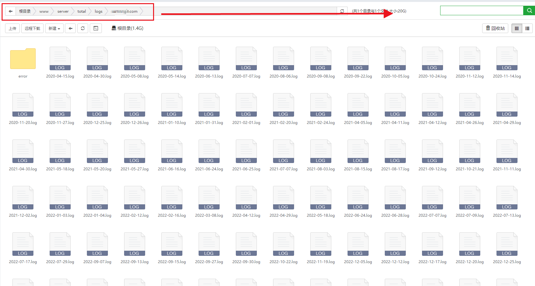This screenshot has height=286, width=535.
Task: Select the 2020-11-20.log file icon
Action: 23,105
